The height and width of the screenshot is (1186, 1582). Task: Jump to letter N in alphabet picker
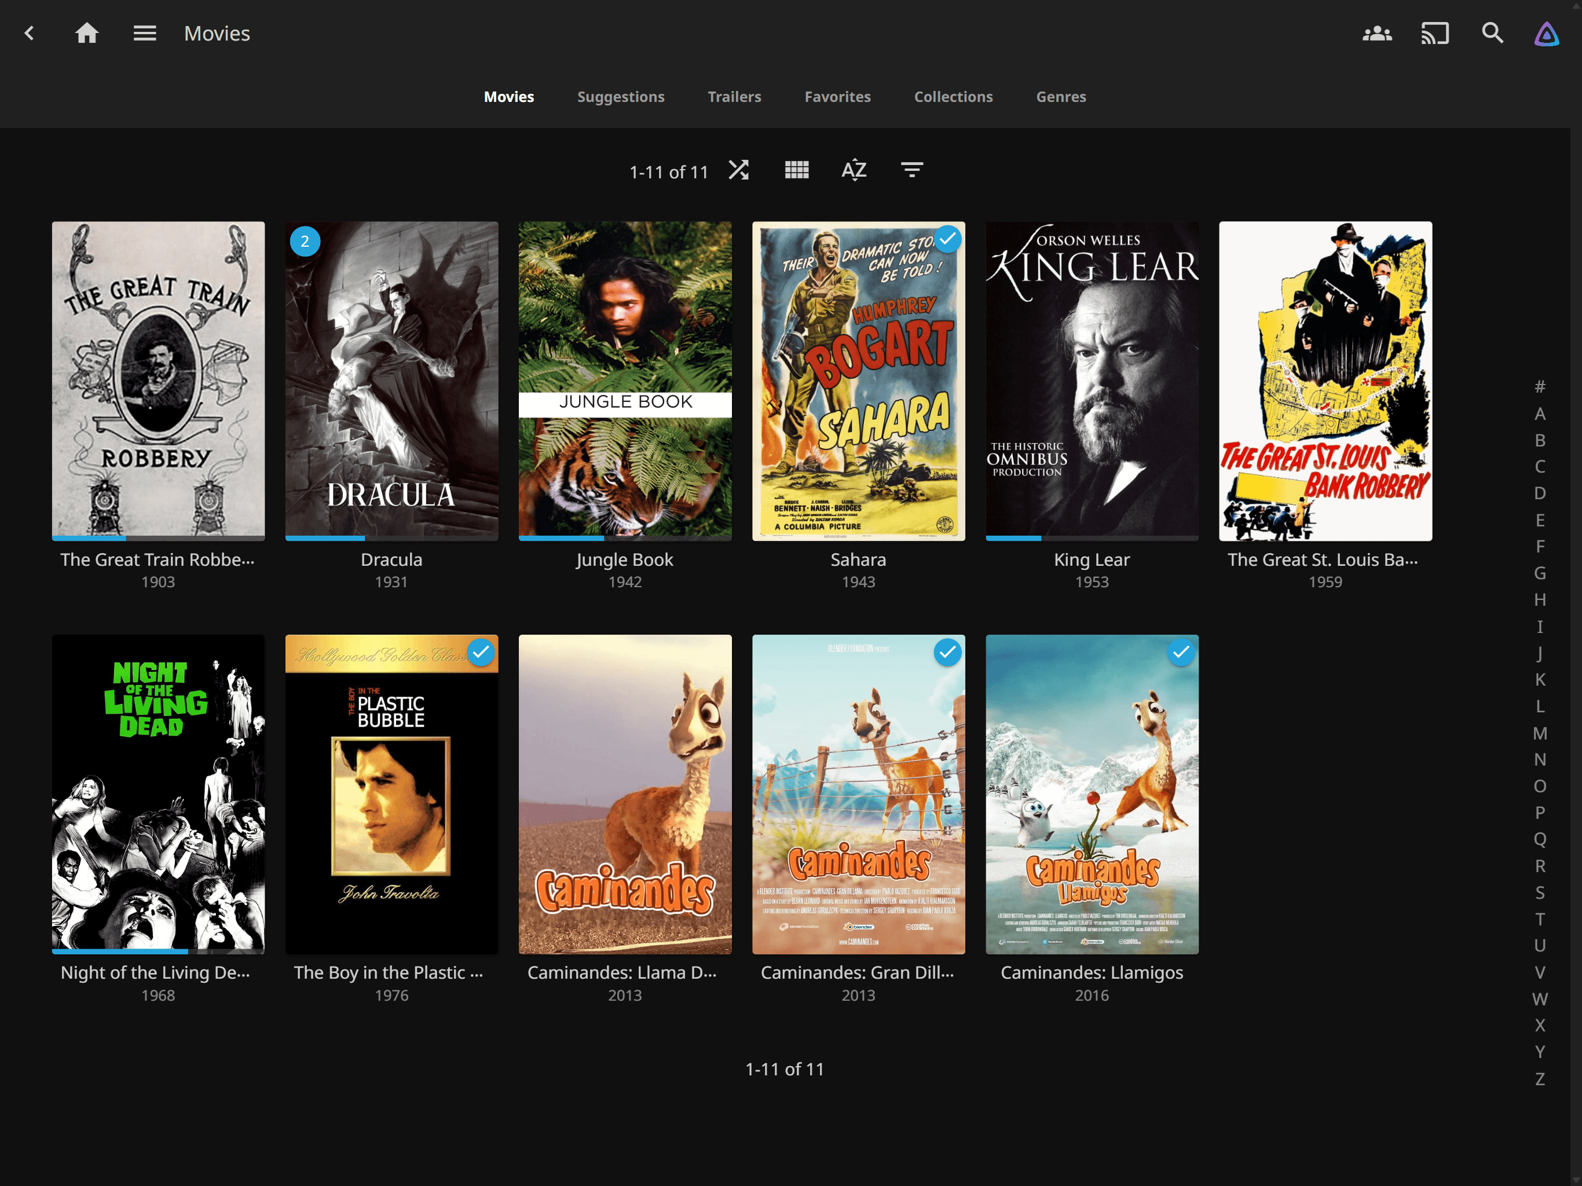click(1540, 760)
